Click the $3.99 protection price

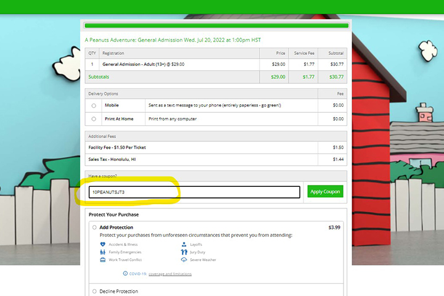334,227
